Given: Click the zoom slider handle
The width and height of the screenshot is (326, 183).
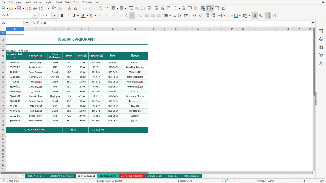Looking at the screenshot, I should (304, 181).
